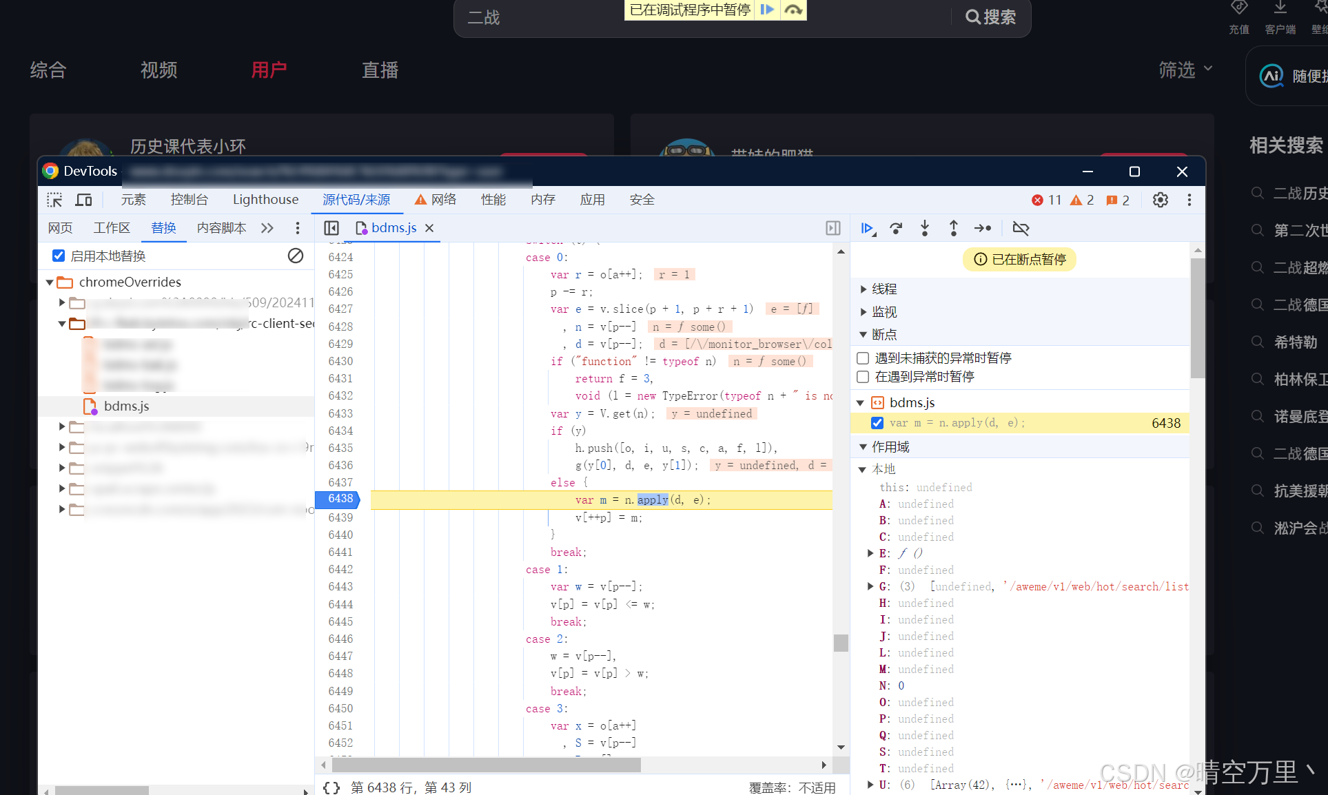Expand variable G in the scope panel
Screen dimensions: 1328x795
(870, 586)
